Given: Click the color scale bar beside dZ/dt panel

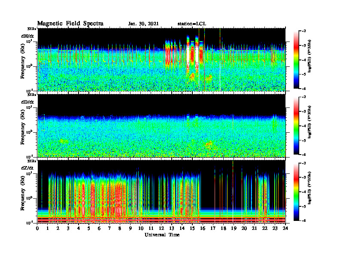Looking at the screenshot, I should pyautogui.click(x=296, y=192).
